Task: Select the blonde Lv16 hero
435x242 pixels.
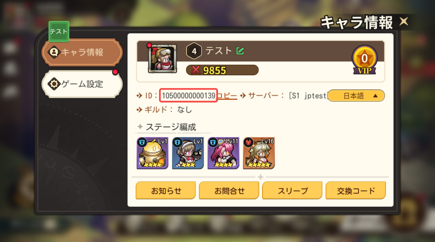Action: (259, 153)
